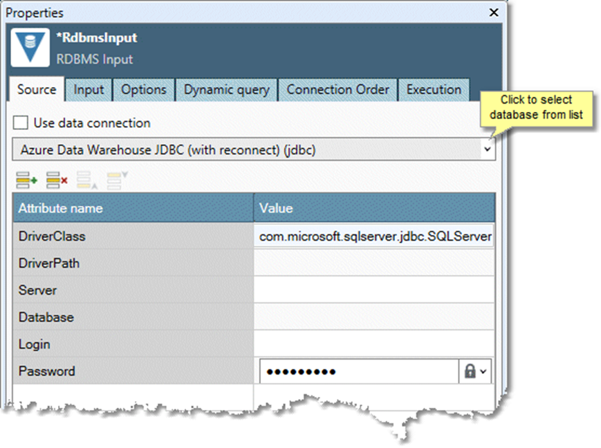Open the Input tab
Viewport: 601px width, 448px height.
point(89,90)
